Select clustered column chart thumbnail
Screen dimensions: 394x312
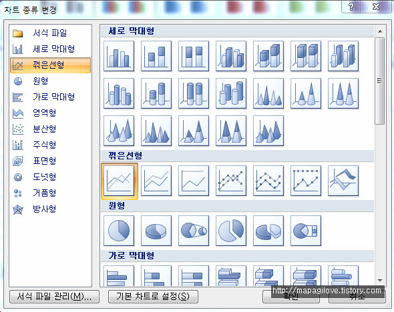[x=119, y=56]
